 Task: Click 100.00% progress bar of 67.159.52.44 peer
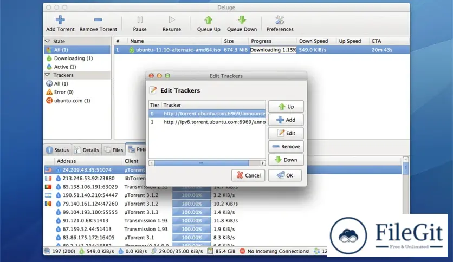[191, 229]
